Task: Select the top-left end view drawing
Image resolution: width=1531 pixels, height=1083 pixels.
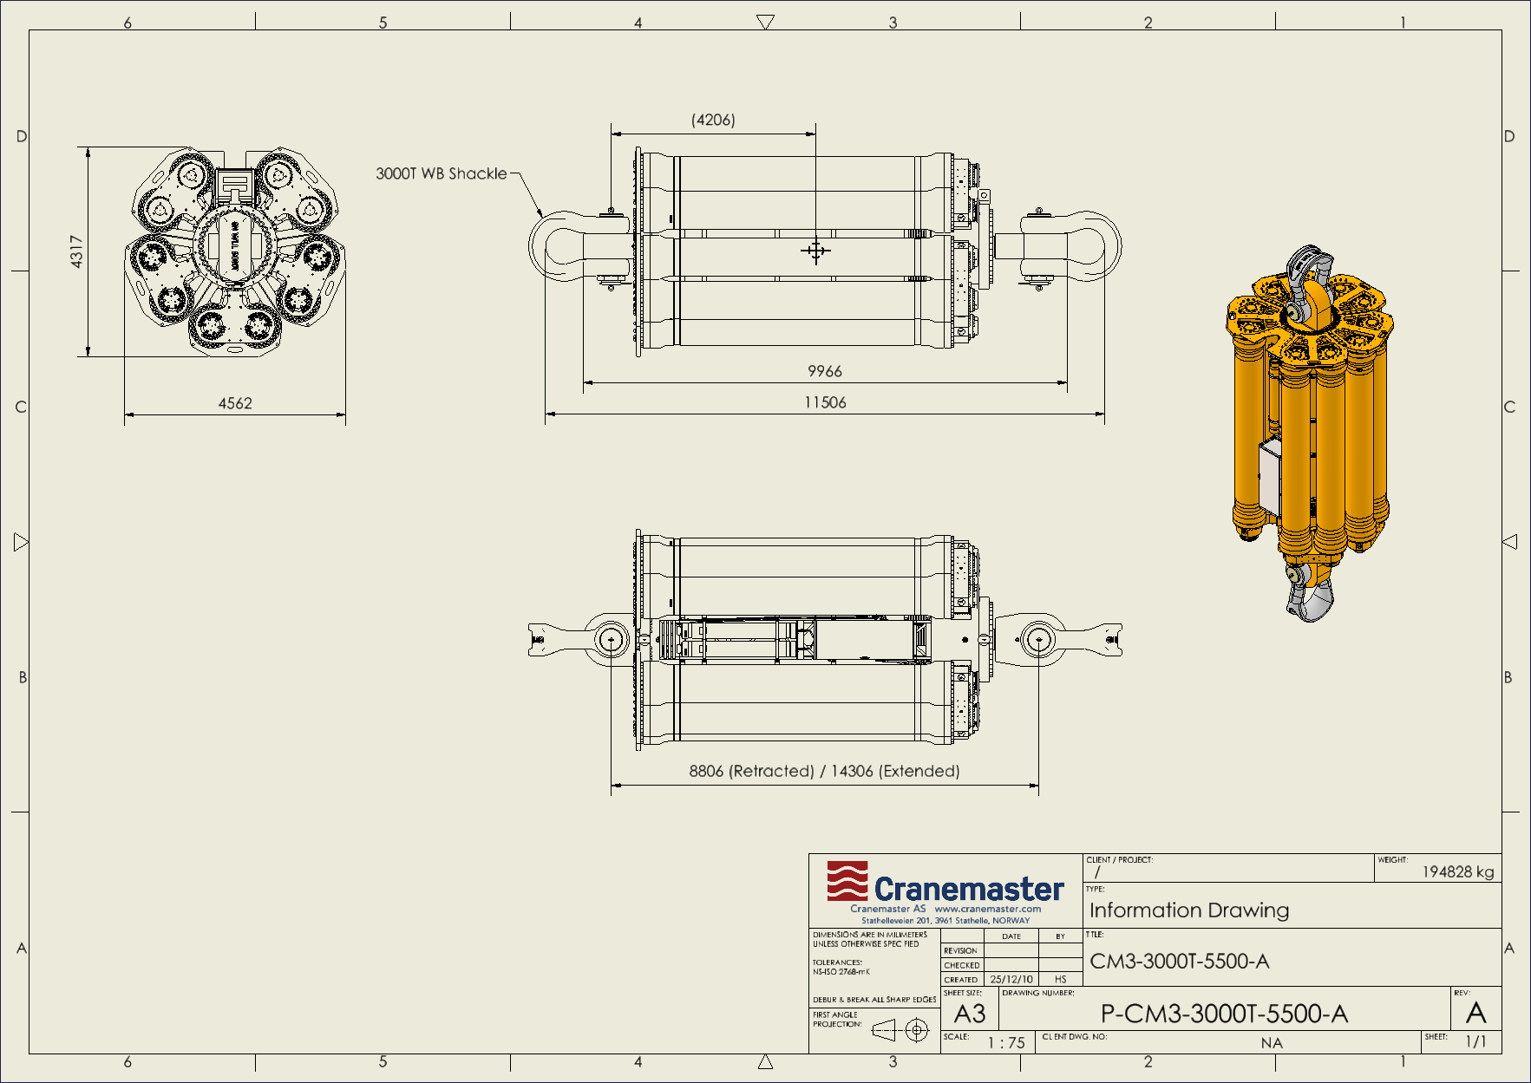Action: coord(236,251)
